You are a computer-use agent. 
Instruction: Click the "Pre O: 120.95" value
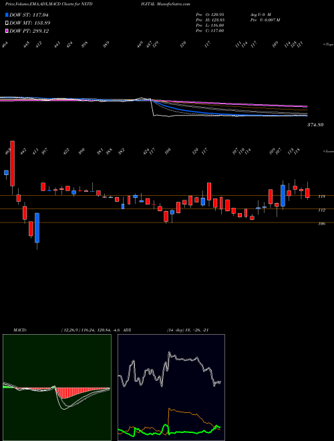coord(210,14)
